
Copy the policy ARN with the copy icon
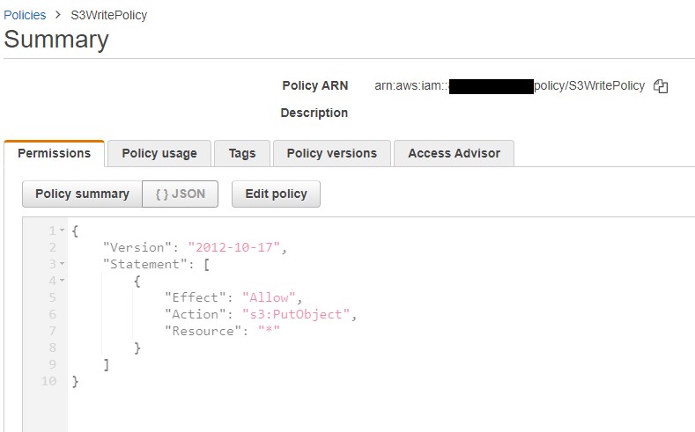(661, 86)
